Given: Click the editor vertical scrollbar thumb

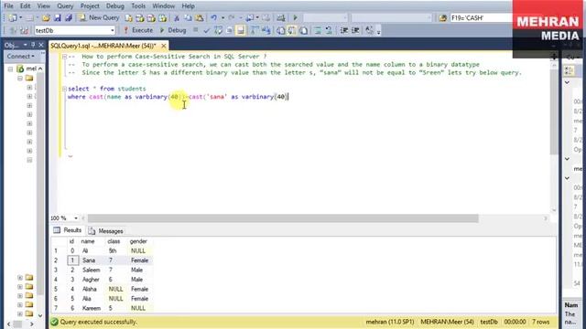Looking at the screenshot, I should pos(553,111).
